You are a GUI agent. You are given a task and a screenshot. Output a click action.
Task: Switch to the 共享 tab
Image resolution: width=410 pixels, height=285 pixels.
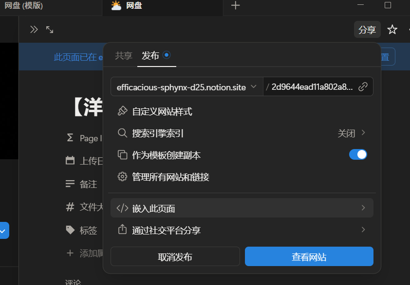[124, 55]
